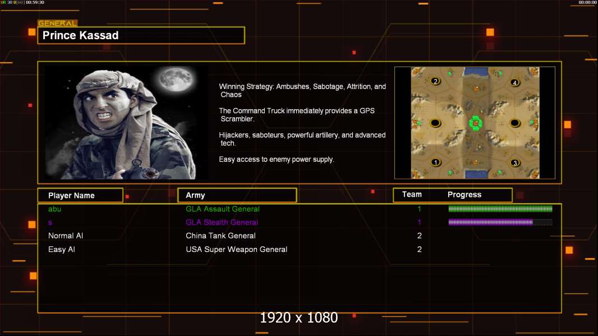Viewport: 598px width, 336px height.
Task: Select start position 2 on the minimap
Action: pos(435,81)
